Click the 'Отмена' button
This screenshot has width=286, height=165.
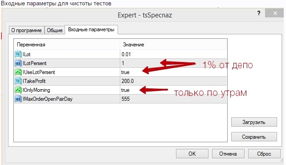[228, 154]
